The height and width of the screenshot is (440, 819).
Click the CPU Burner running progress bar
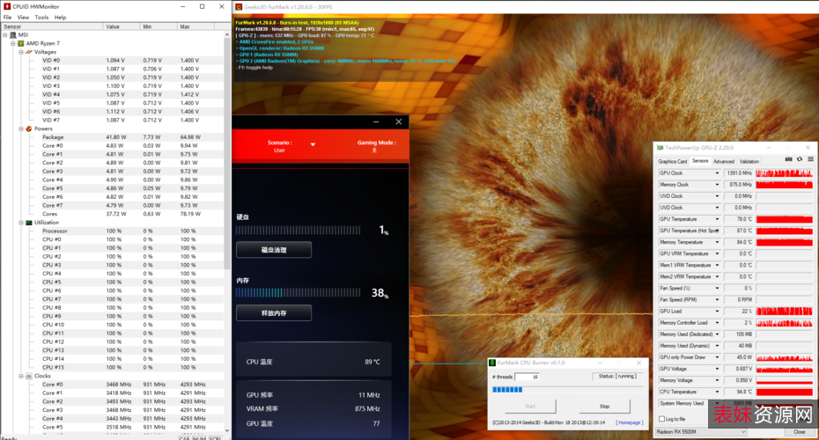click(568, 389)
